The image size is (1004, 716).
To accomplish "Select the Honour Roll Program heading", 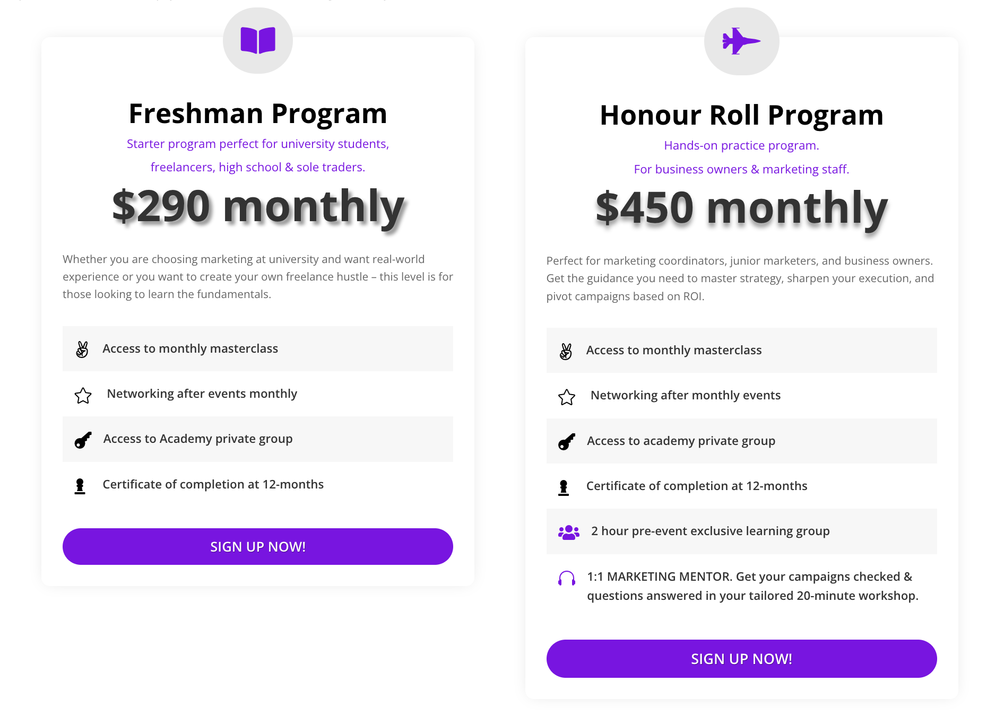I will tap(741, 115).
